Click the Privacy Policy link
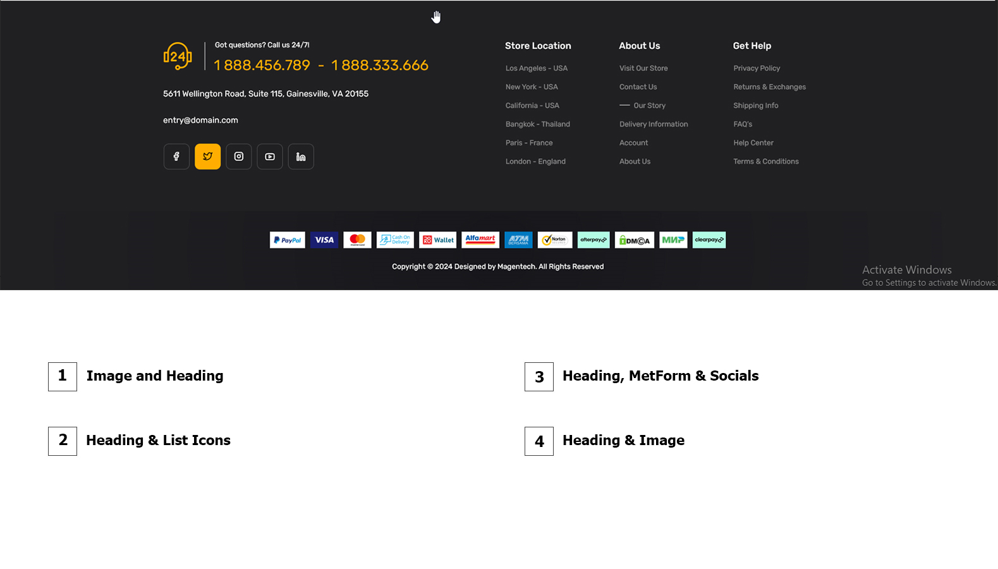This screenshot has height=569, width=998. (x=757, y=68)
